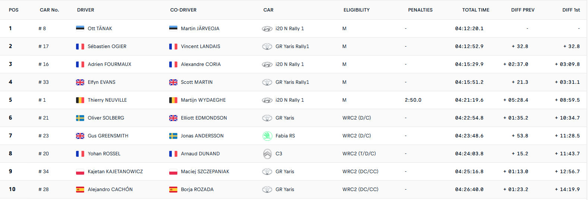Select Gus GREENSMITH in position seven

click(x=108, y=136)
